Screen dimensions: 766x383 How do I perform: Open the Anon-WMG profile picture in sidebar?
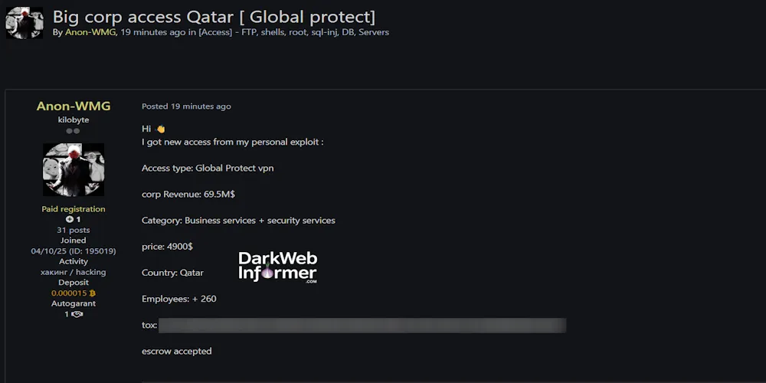coord(73,169)
